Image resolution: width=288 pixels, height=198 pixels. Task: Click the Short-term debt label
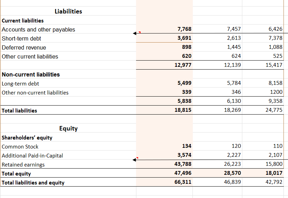21,38
